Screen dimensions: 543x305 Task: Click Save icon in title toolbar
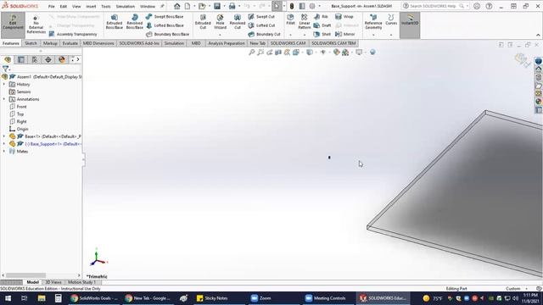[217, 6]
